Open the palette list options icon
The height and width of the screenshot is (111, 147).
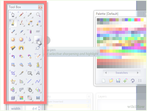coord(140,81)
